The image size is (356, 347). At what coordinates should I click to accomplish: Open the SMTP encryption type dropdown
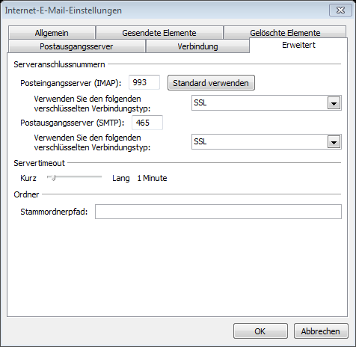[266, 141]
